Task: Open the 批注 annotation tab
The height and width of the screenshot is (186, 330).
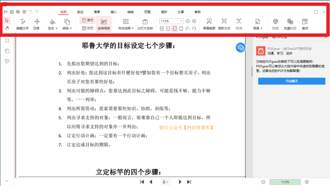Action: click(80, 12)
